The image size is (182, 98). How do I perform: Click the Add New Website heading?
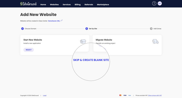click(38, 14)
